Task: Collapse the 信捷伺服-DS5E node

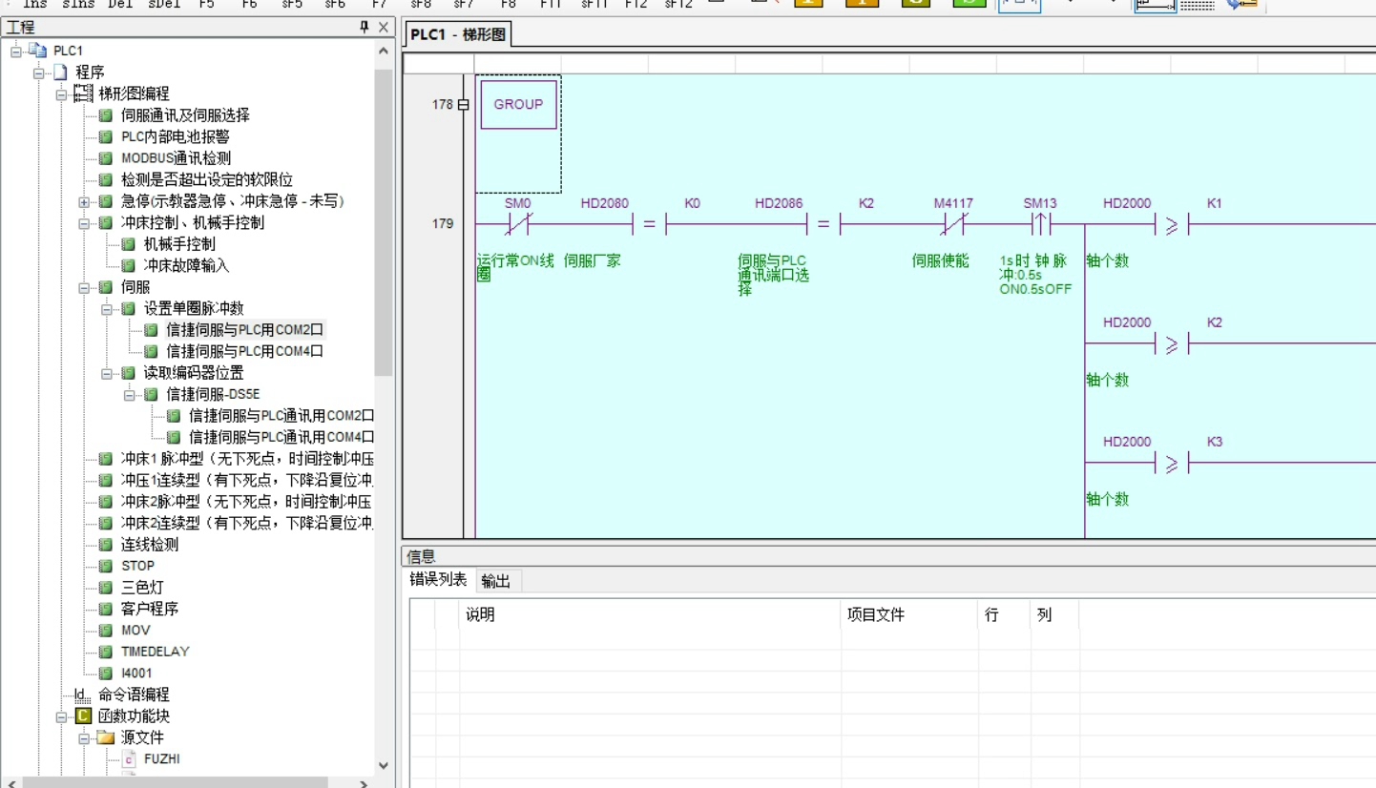Action: pos(129,394)
